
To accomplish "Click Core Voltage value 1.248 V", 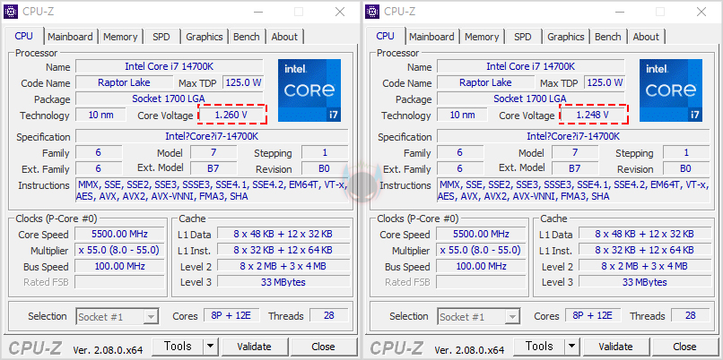I will point(593,115).
